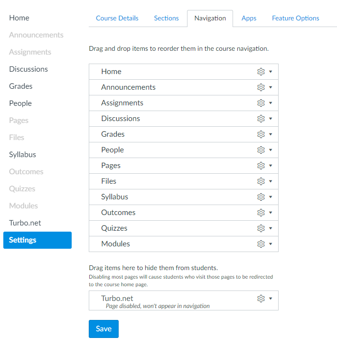Open gear options for Discussions row
This screenshot has height=356, width=337.
(261, 119)
